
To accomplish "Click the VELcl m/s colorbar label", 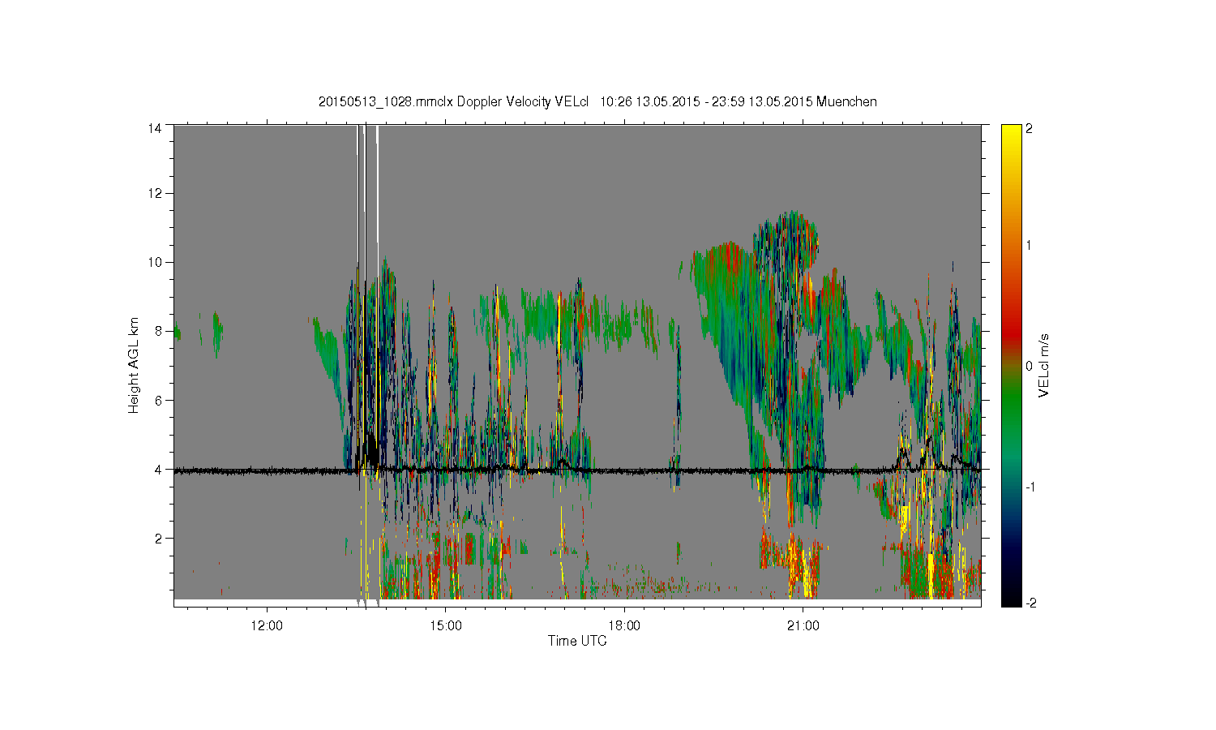I will pyautogui.click(x=1044, y=365).
